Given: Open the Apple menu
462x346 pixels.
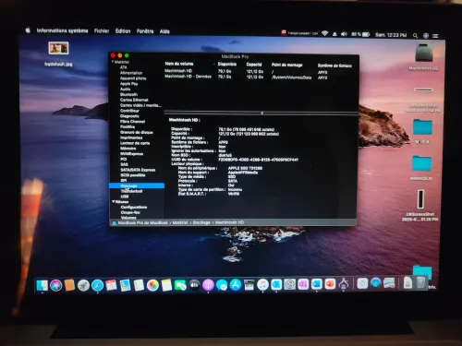Looking at the screenshot, I should [x=28, y=30].
